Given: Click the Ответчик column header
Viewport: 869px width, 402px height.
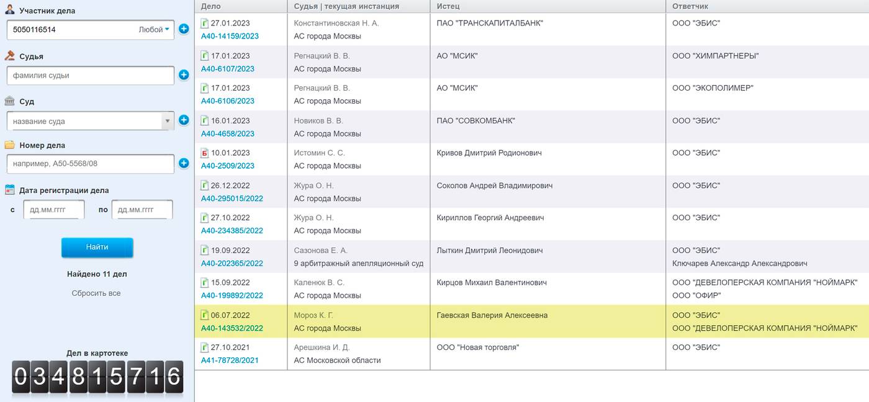Looking at the screenshot, I should 690,6.
